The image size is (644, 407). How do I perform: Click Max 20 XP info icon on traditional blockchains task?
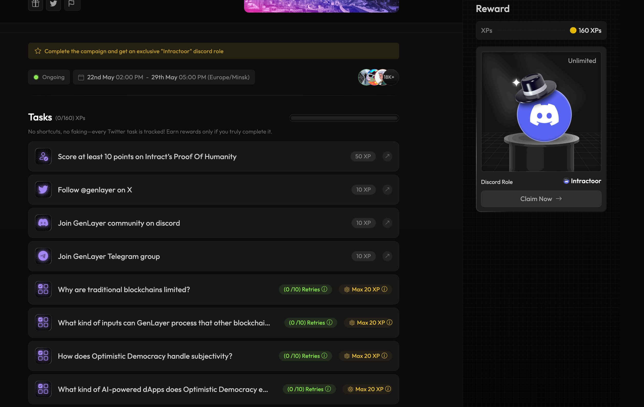384,289
